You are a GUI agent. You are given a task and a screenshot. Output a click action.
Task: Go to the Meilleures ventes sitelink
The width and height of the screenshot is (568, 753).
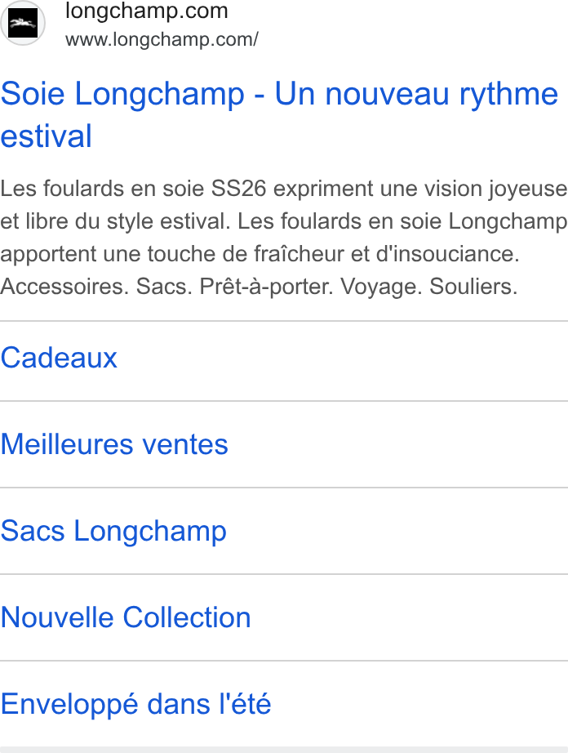pos(114,444)
